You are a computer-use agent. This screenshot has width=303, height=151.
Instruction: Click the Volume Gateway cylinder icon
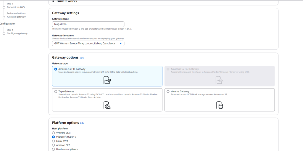click(219, 105)
